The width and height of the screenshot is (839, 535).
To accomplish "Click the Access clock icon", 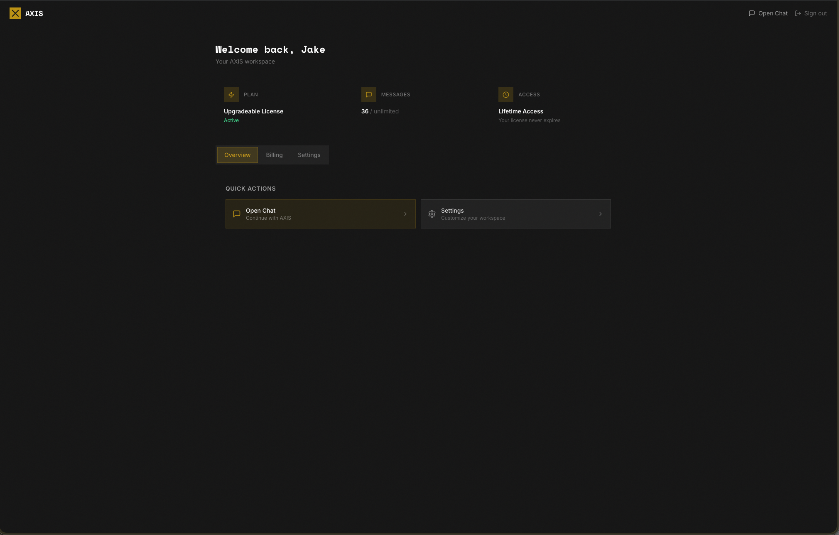I will (505, 95).
